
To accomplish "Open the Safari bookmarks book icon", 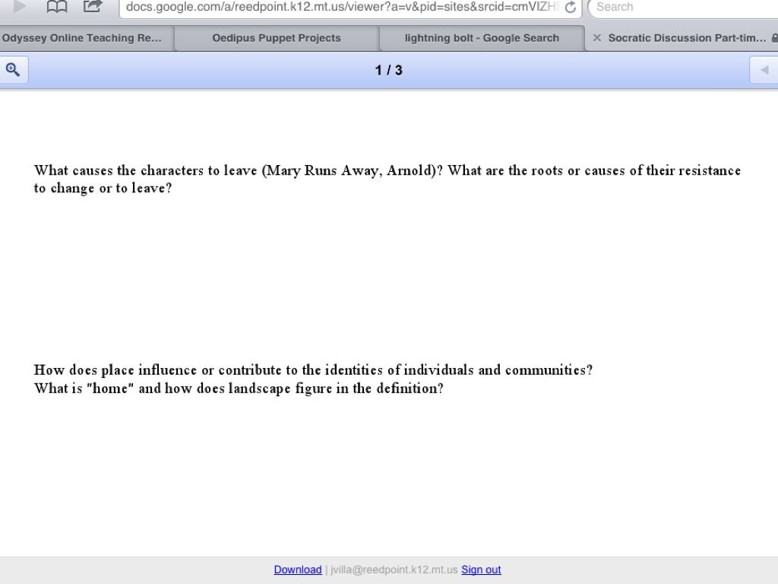I will [57, 7].
